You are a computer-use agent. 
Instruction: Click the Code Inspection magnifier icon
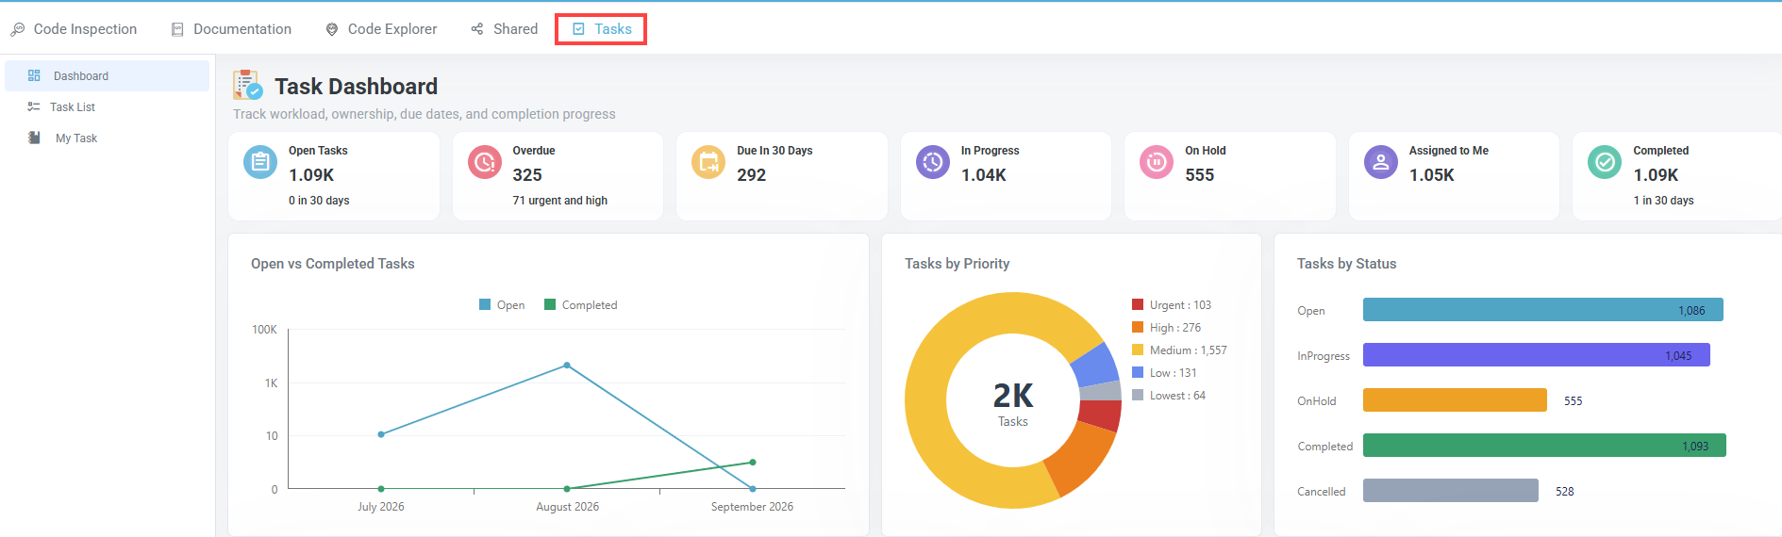(18, 29)
